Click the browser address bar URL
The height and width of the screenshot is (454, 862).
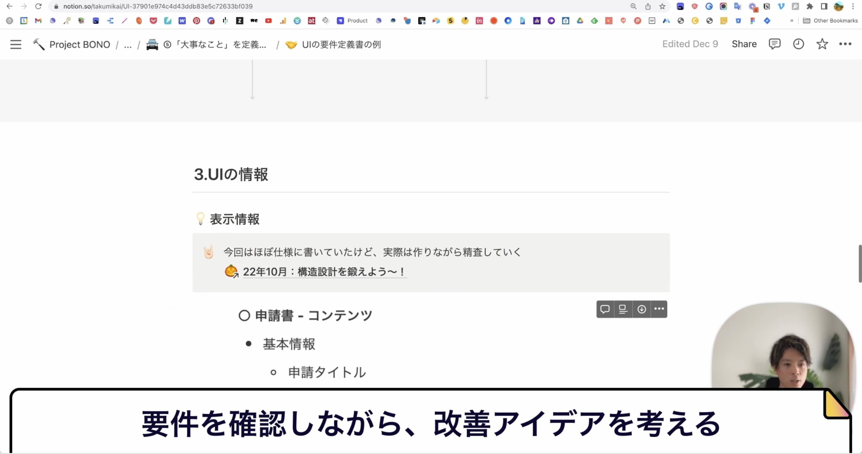[158, 6]
